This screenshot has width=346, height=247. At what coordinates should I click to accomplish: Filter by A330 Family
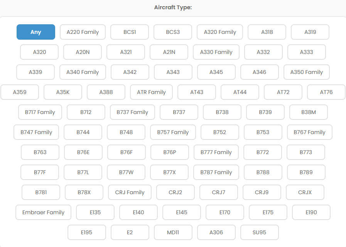(x=216, y=52)
